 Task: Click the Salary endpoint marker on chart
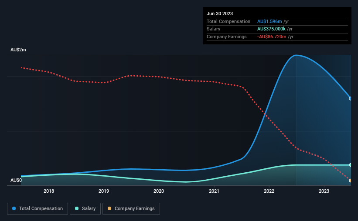(351, 165)
